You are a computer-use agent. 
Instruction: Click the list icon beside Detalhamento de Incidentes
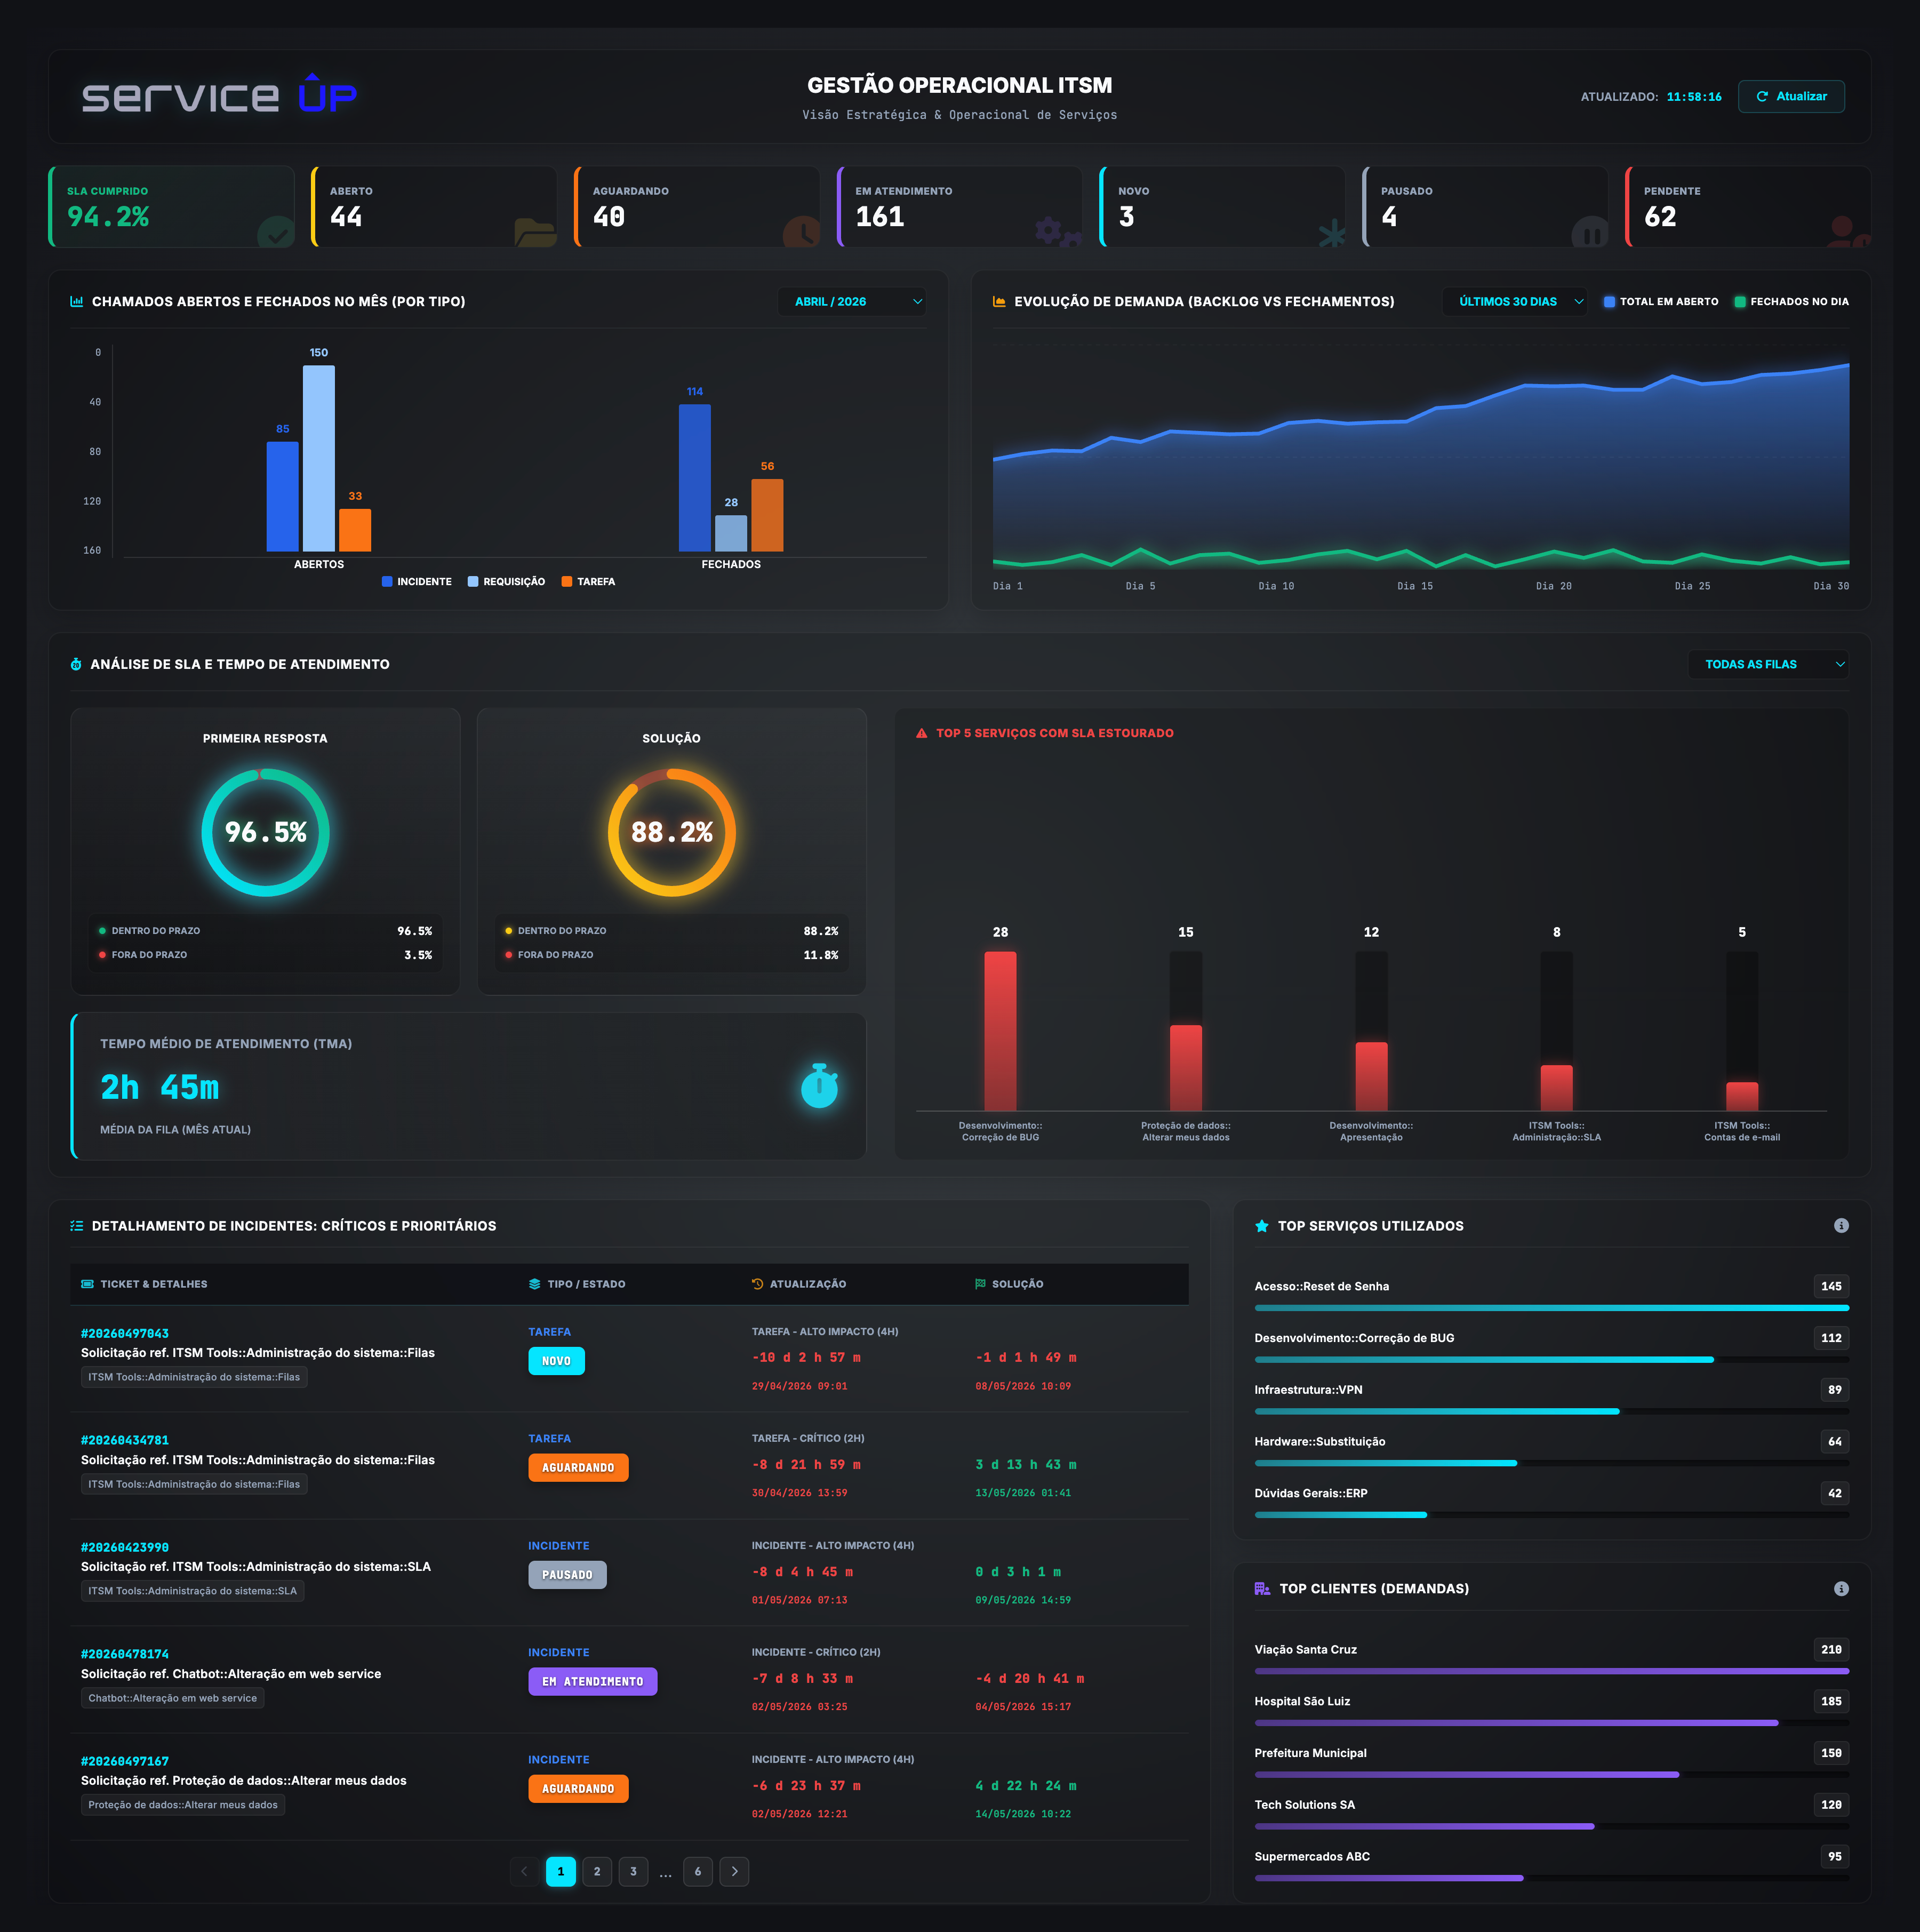[x=77, y=1227]
